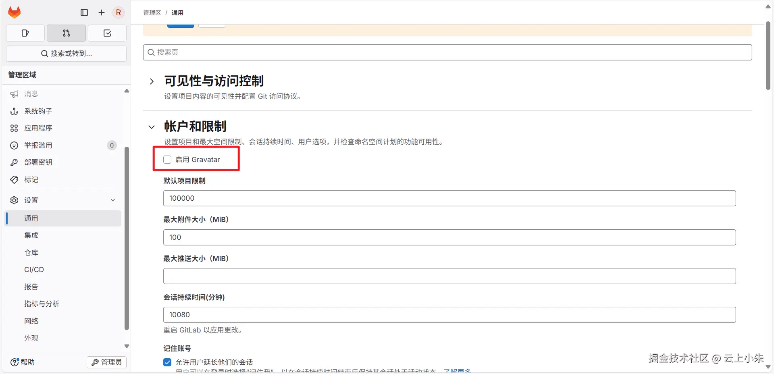774x374 pixels.
Task: Collapse 帐户和限制 section
Action: pyautogui.click(x=152, y=127)
